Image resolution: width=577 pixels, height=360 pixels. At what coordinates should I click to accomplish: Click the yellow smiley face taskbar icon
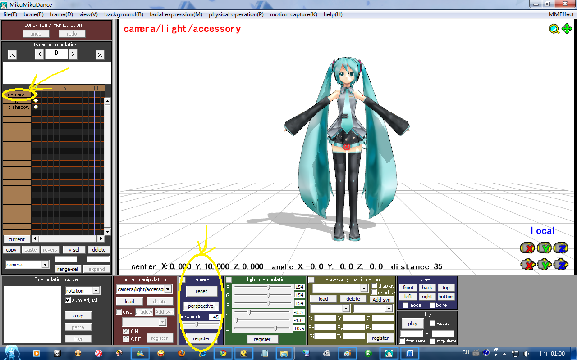pyautogui.click(x=161, y=353)
